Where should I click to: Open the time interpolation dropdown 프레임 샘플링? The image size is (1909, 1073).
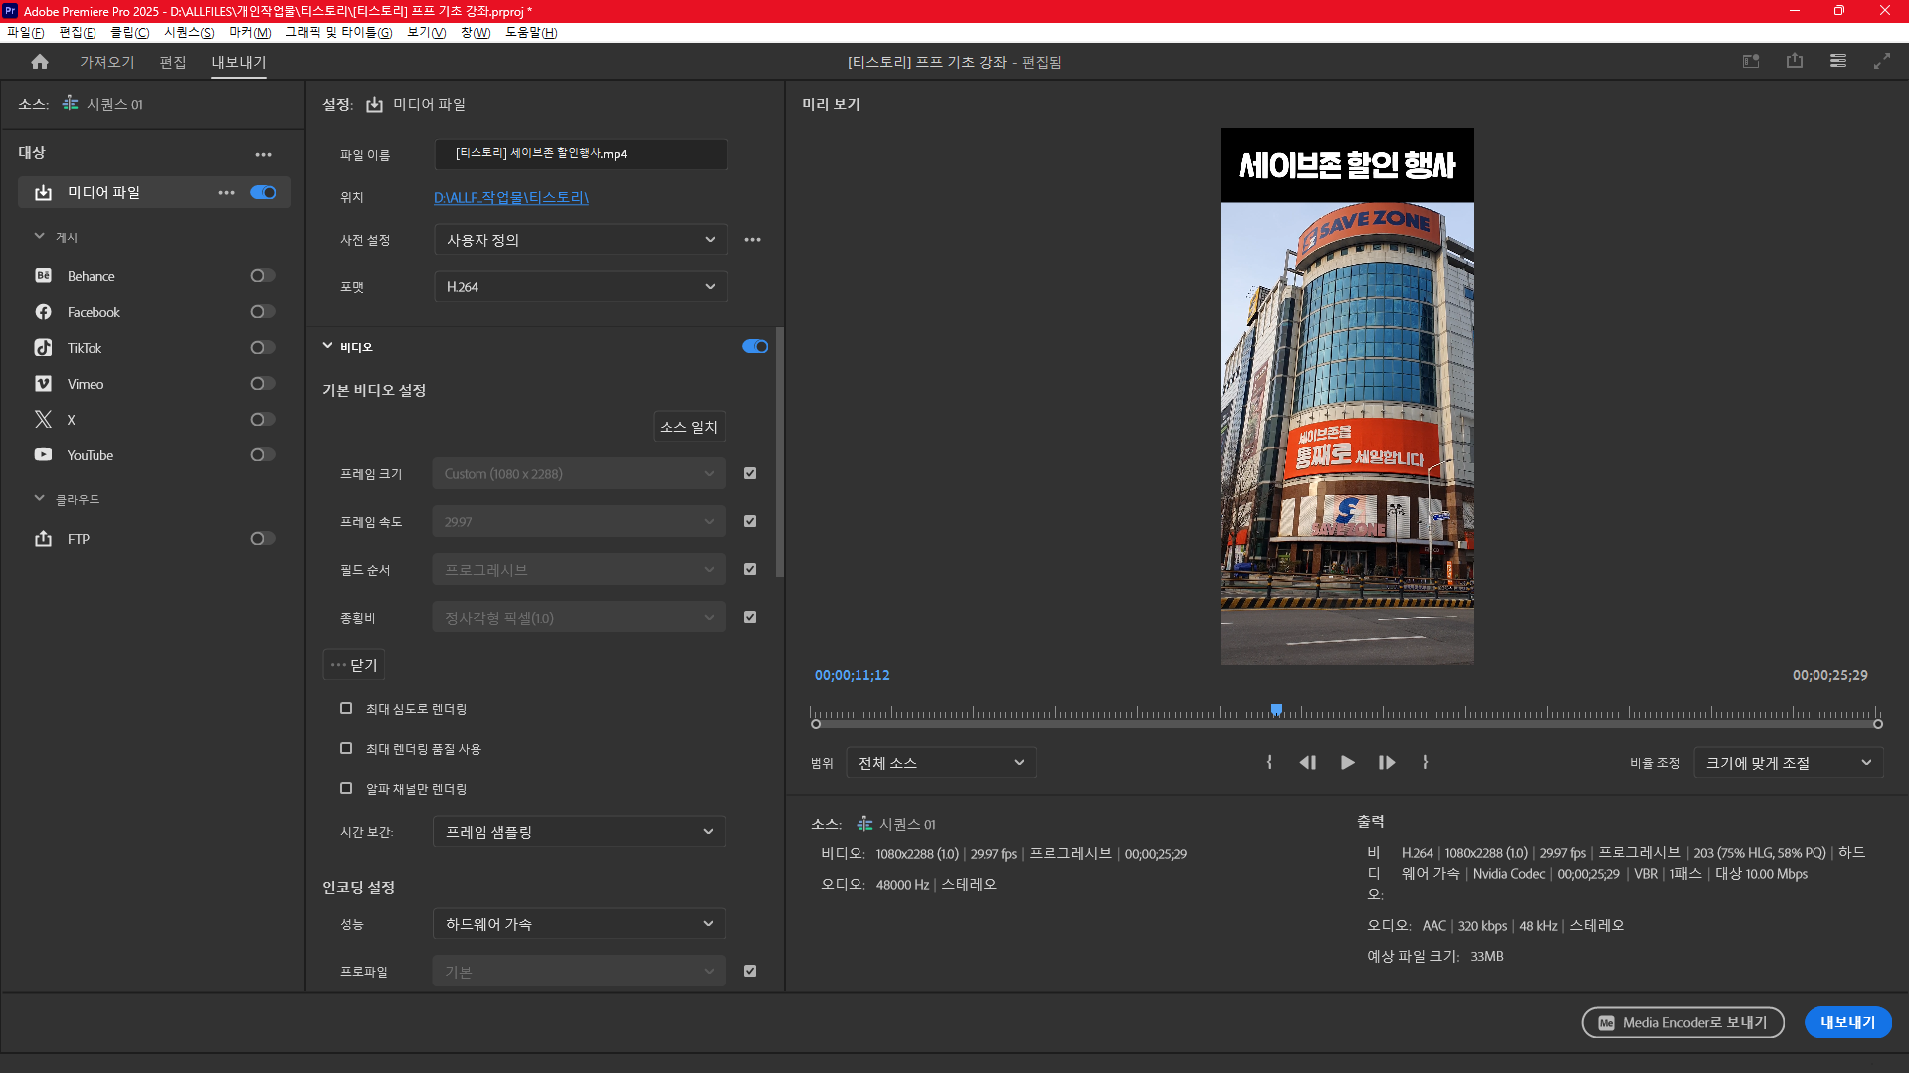coord(579,832)
